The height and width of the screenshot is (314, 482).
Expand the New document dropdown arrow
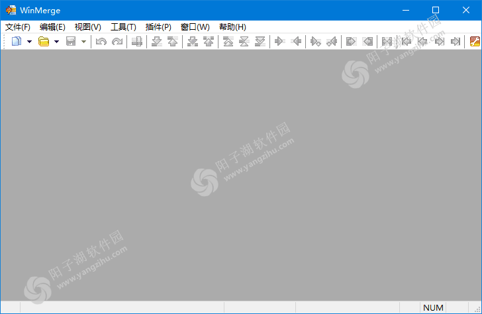tap(30, 42)
